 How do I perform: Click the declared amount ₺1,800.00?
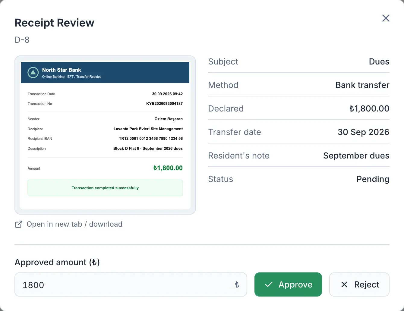click(x=369, y=108)
